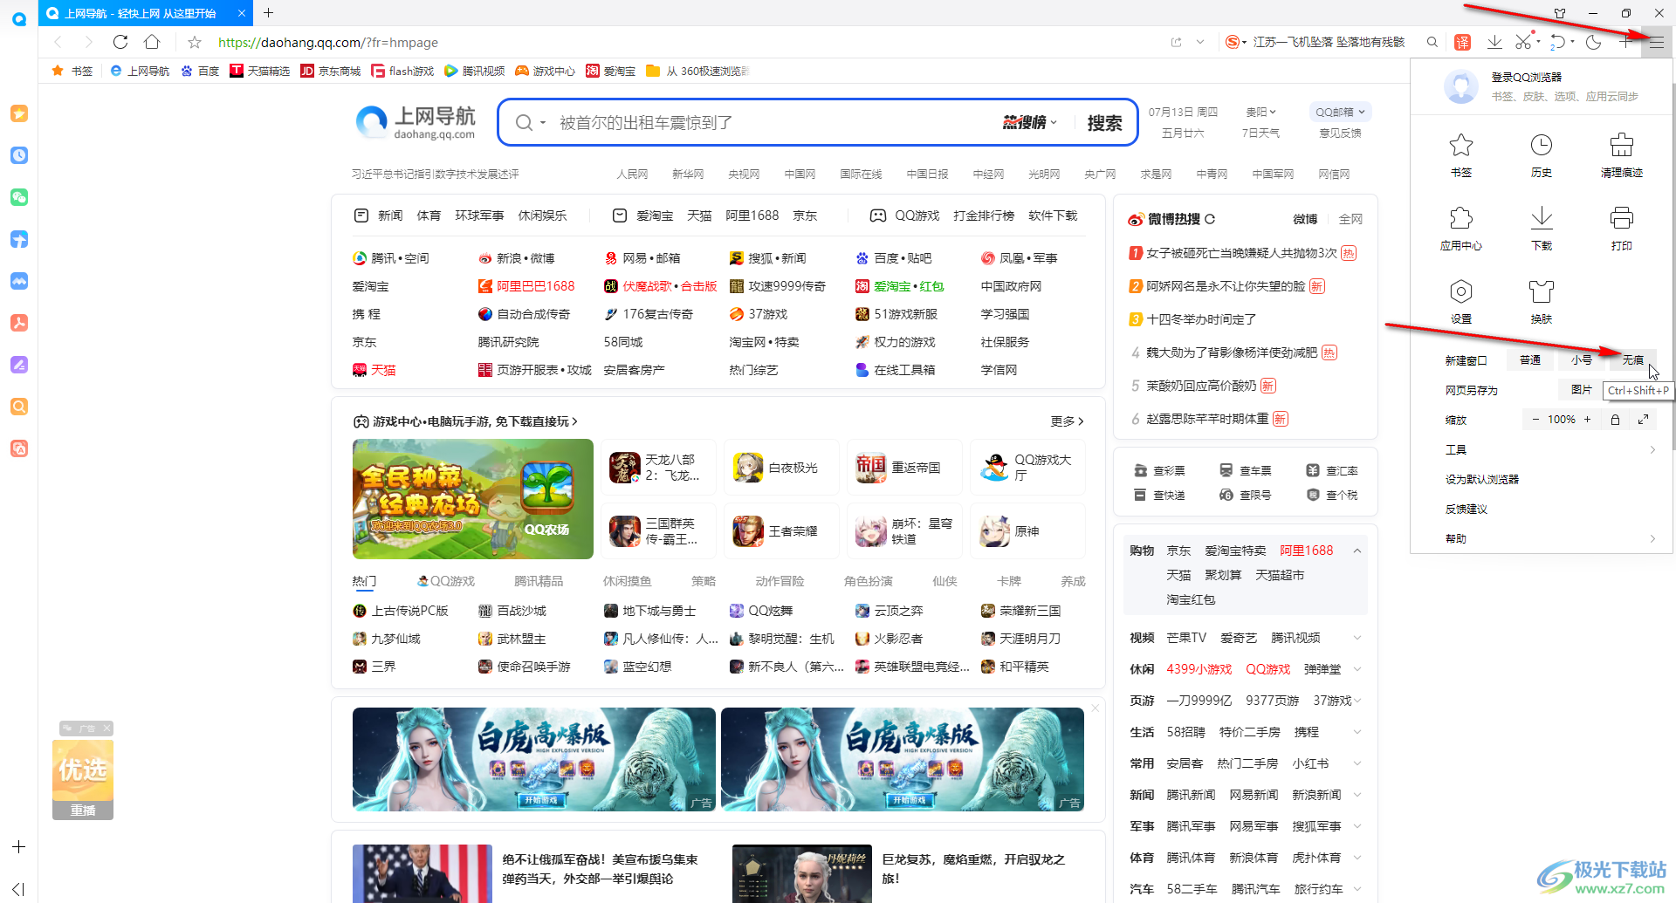This screenshot has width=1676, height=903.
Task: Click the 搜索 search button
Action: click(x=1104, y=123)
